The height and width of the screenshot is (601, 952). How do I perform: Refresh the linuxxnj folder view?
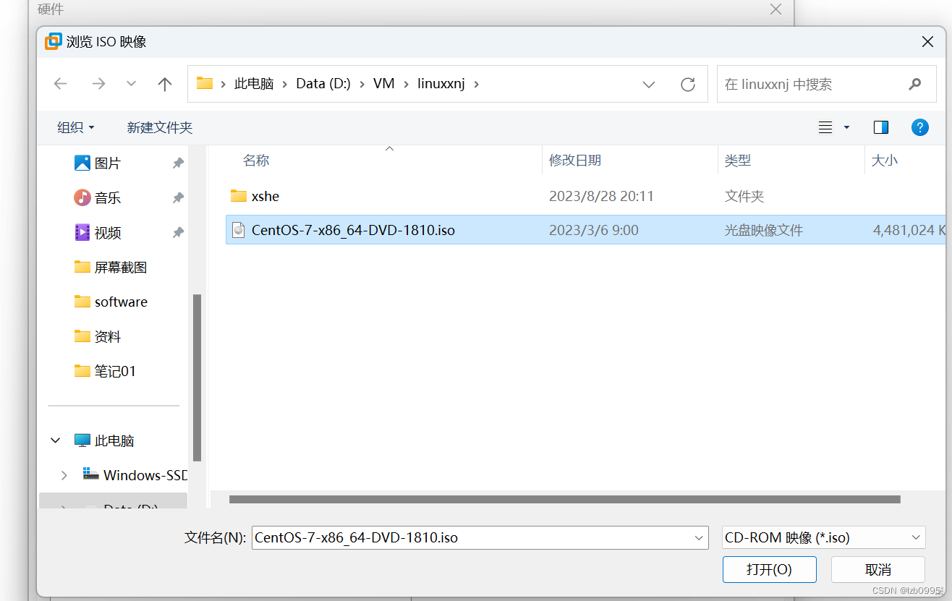(x=688, y=84)
